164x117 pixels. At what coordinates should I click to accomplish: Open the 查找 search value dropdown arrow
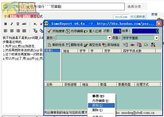(x=109, y=38)
